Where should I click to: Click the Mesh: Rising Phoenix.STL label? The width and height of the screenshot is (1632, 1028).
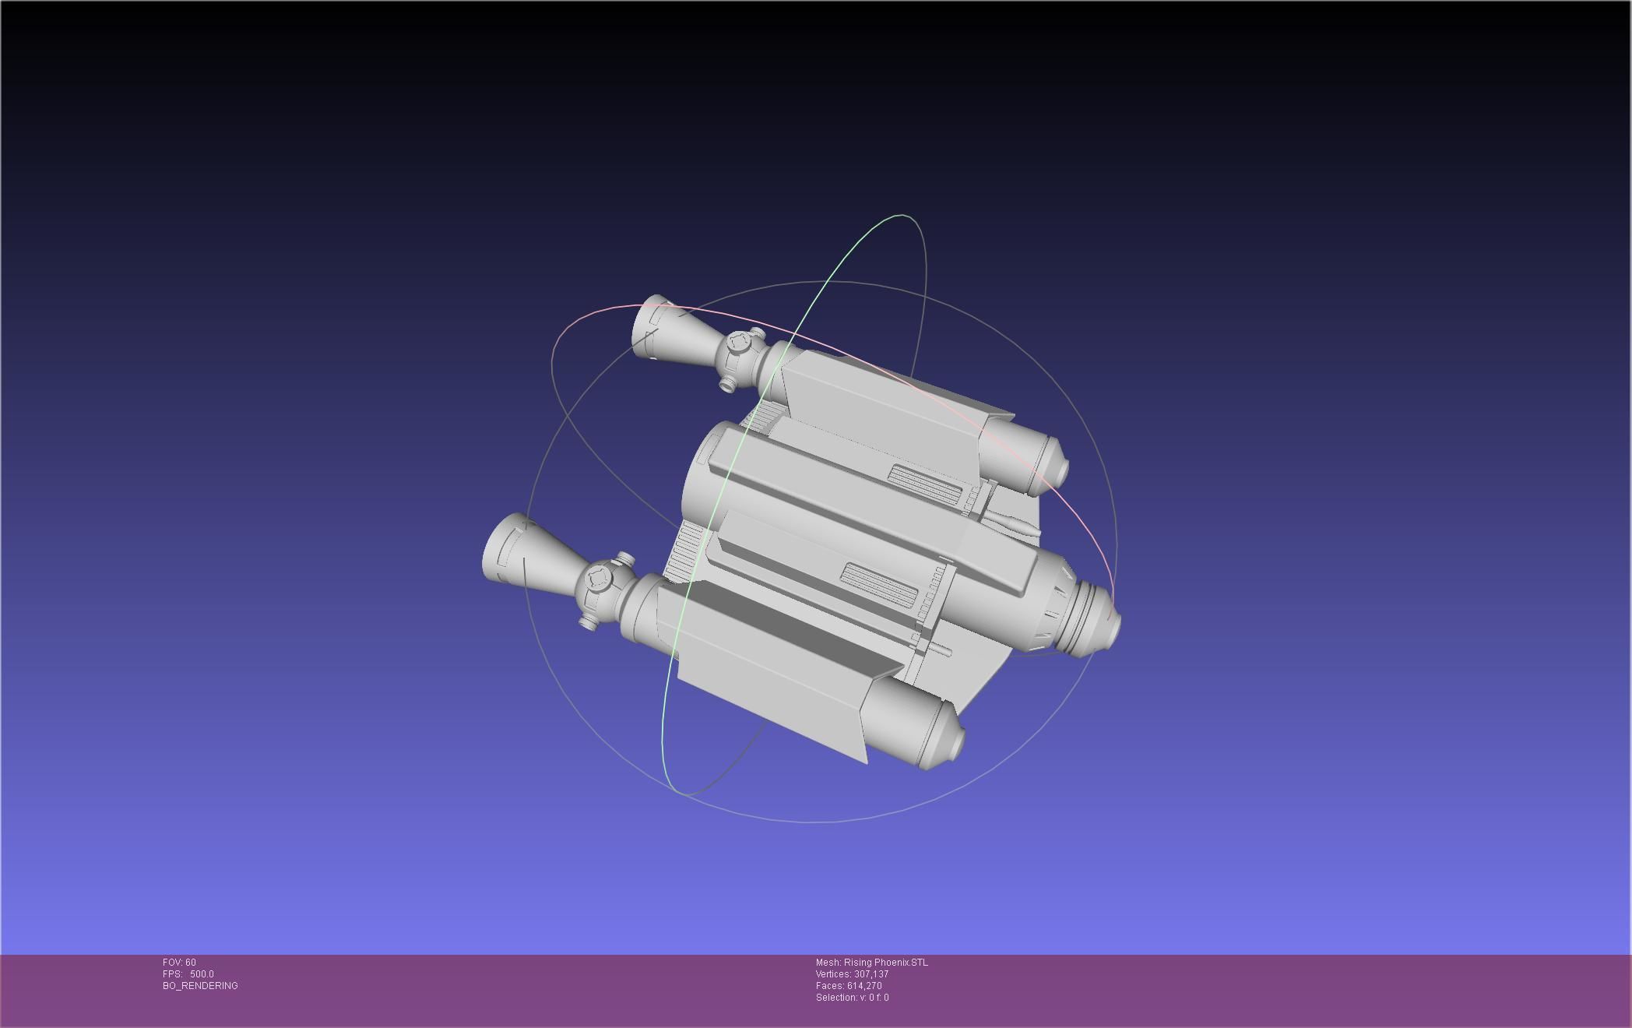[871, 963]
